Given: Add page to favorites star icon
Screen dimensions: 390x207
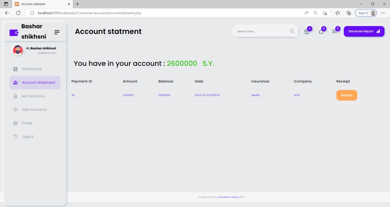Looking at the screenshot, I should [x=325, y=13].
